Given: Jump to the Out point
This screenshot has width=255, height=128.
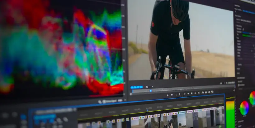Looking at the screenshot, I should click(199, 93).
